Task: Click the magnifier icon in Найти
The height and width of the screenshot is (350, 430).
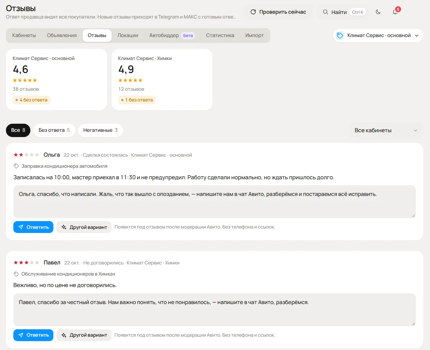Action: click(325, 12)
